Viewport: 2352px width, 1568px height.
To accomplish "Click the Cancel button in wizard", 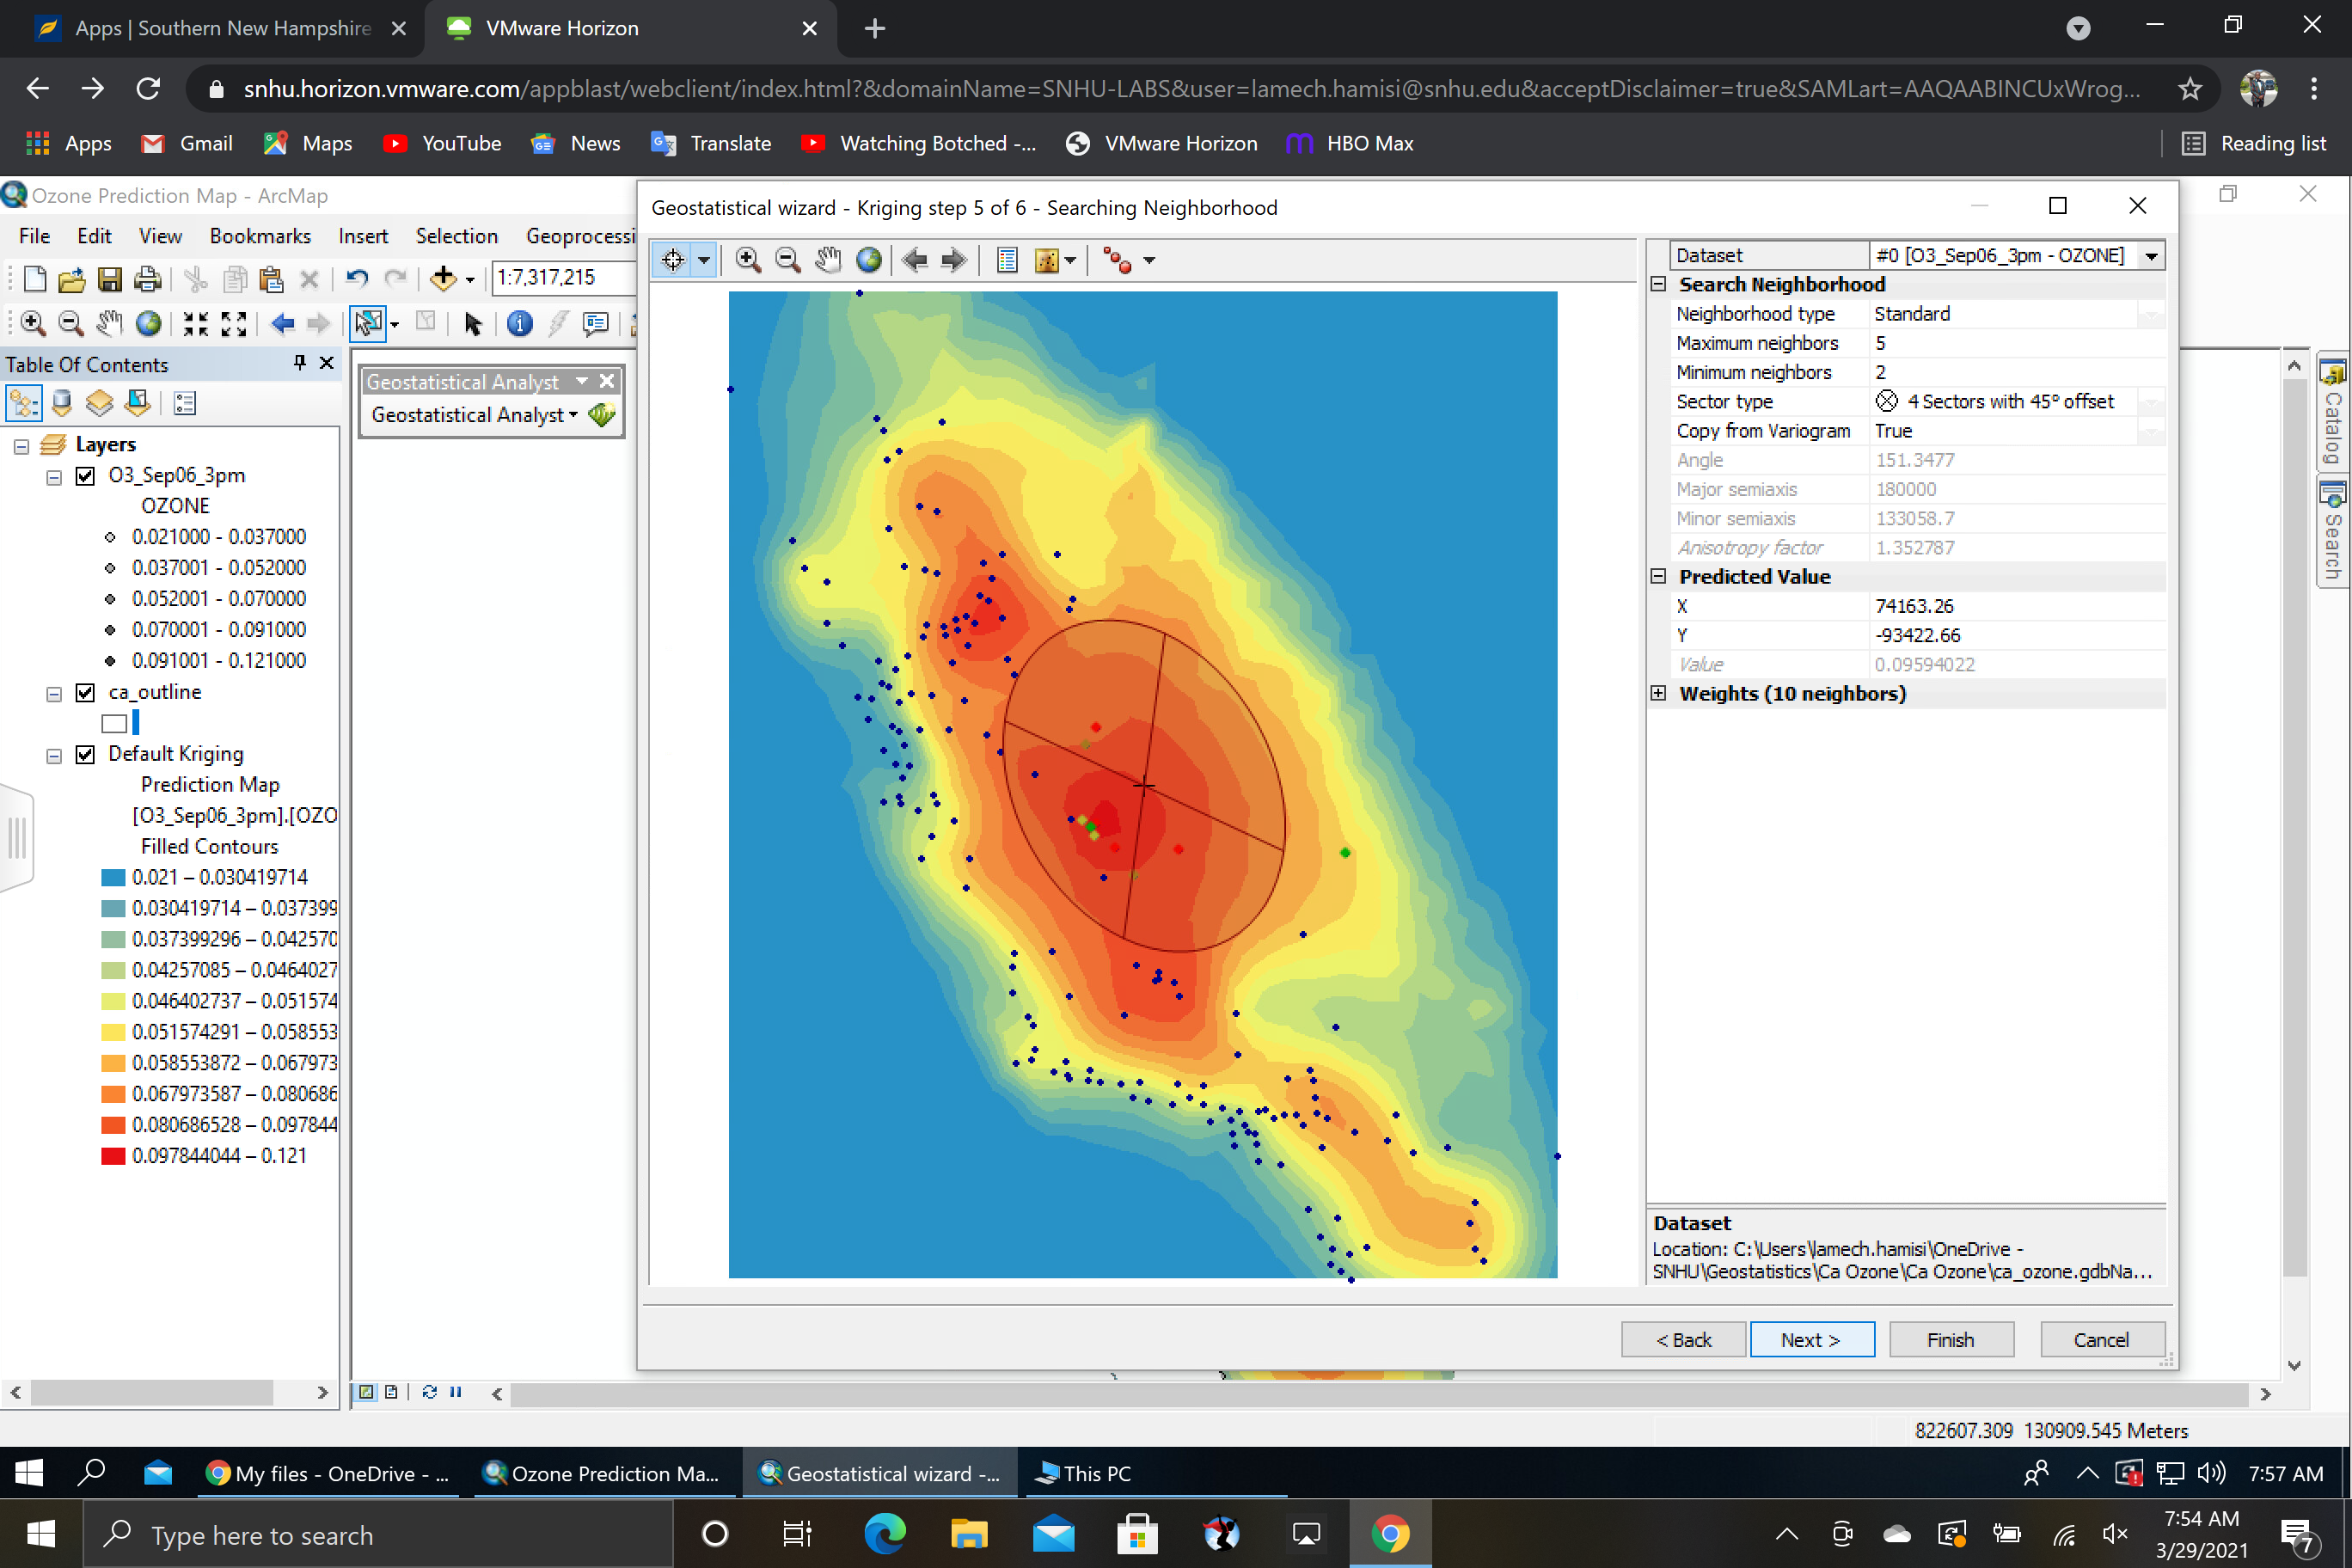I will 2102,1340.
